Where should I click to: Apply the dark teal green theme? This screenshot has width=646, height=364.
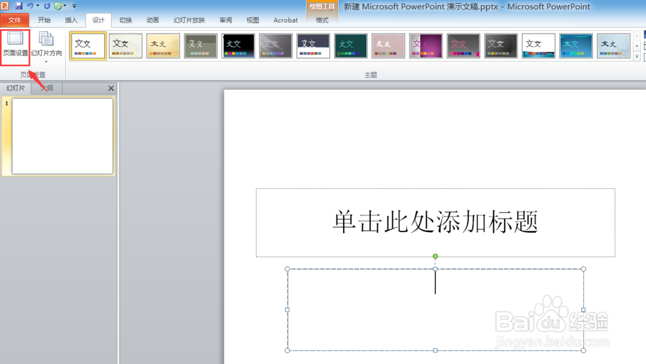click(x=351, y=46)
